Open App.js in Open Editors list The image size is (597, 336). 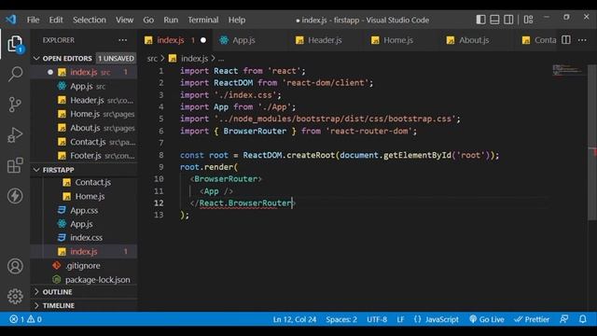84,86
